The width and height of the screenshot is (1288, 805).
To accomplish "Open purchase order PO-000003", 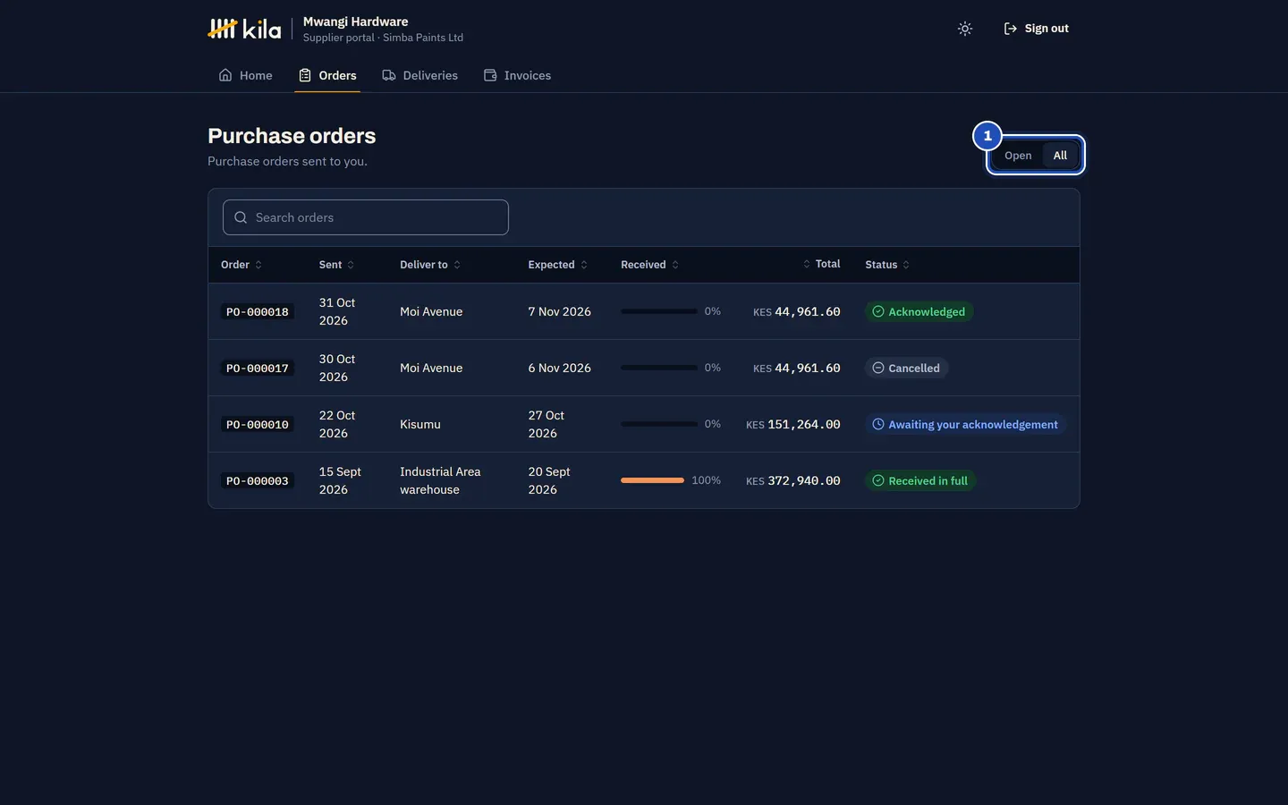I will 258,481.
